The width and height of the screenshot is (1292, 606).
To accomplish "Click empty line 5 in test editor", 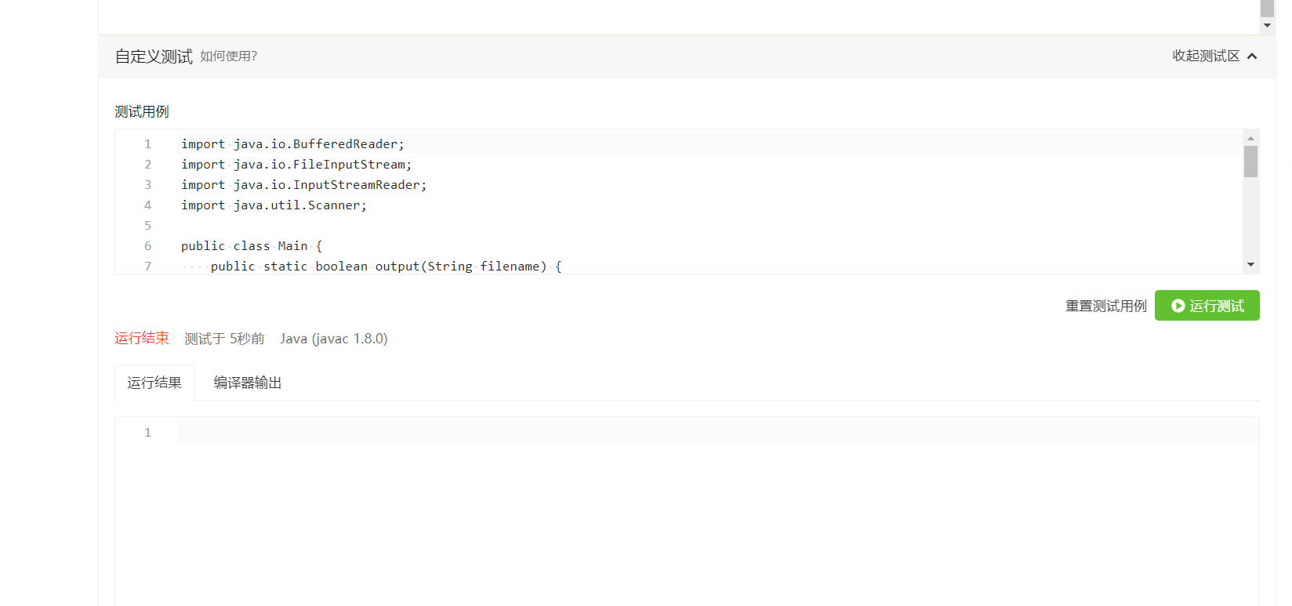I will (x=710, y=226).
